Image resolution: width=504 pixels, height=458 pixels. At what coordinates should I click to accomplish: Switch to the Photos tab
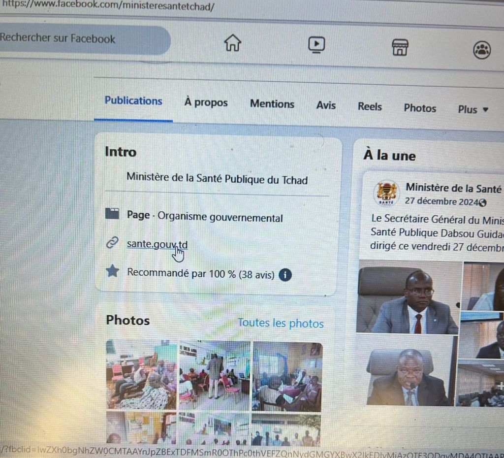[x=420, y=108]
